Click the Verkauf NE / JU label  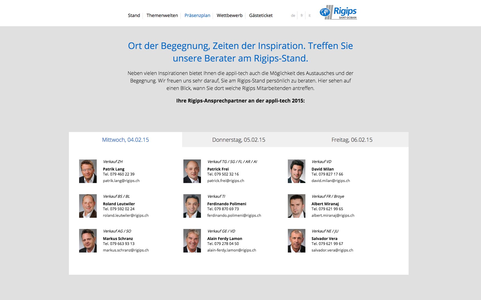coord(325,231)
